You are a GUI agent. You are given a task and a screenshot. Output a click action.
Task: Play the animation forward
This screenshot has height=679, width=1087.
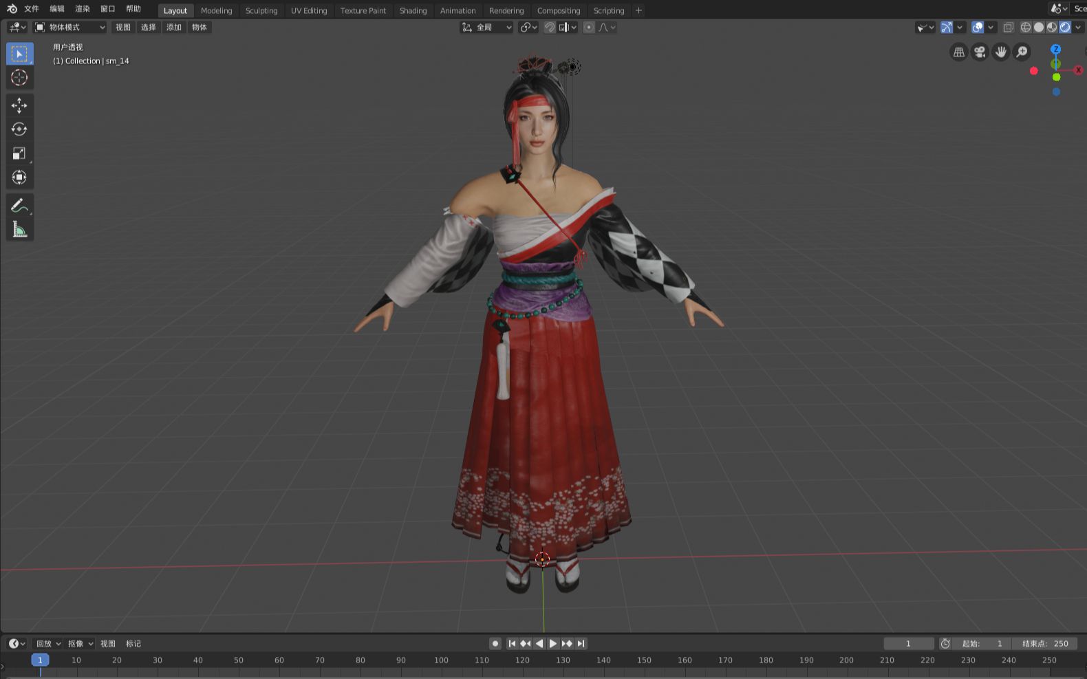[553, 643]
